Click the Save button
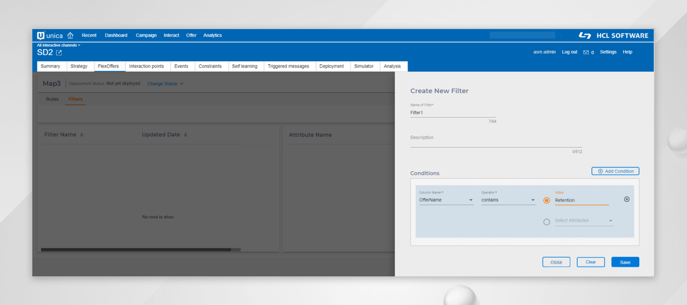Image resolution: width=687 pixels, height=305 pixels. (625, 262)
